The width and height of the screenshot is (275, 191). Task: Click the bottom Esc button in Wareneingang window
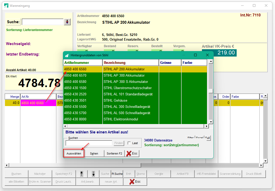coord(135,182)
